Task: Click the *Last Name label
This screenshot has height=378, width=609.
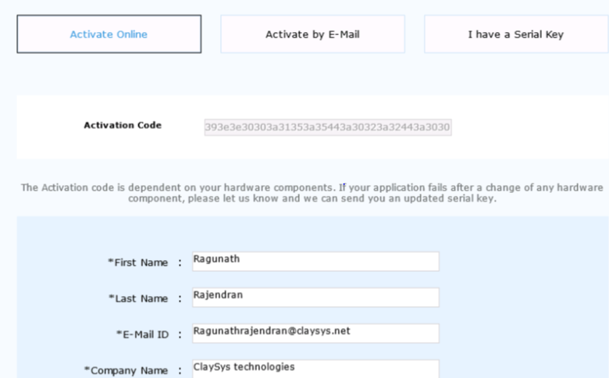Action: click(x=138, y=298)
